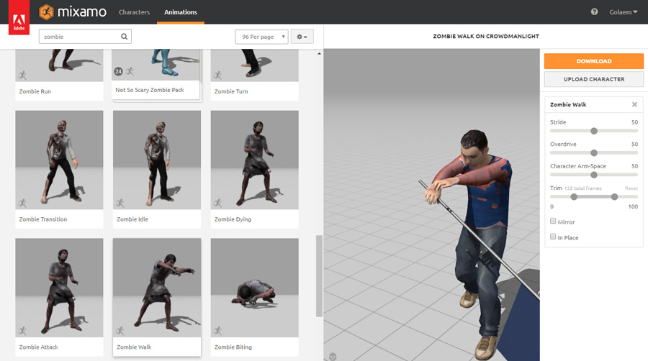Click animation icon on Zombie Walk card
This screenshot has width=648, height=361.
[120, 331]
